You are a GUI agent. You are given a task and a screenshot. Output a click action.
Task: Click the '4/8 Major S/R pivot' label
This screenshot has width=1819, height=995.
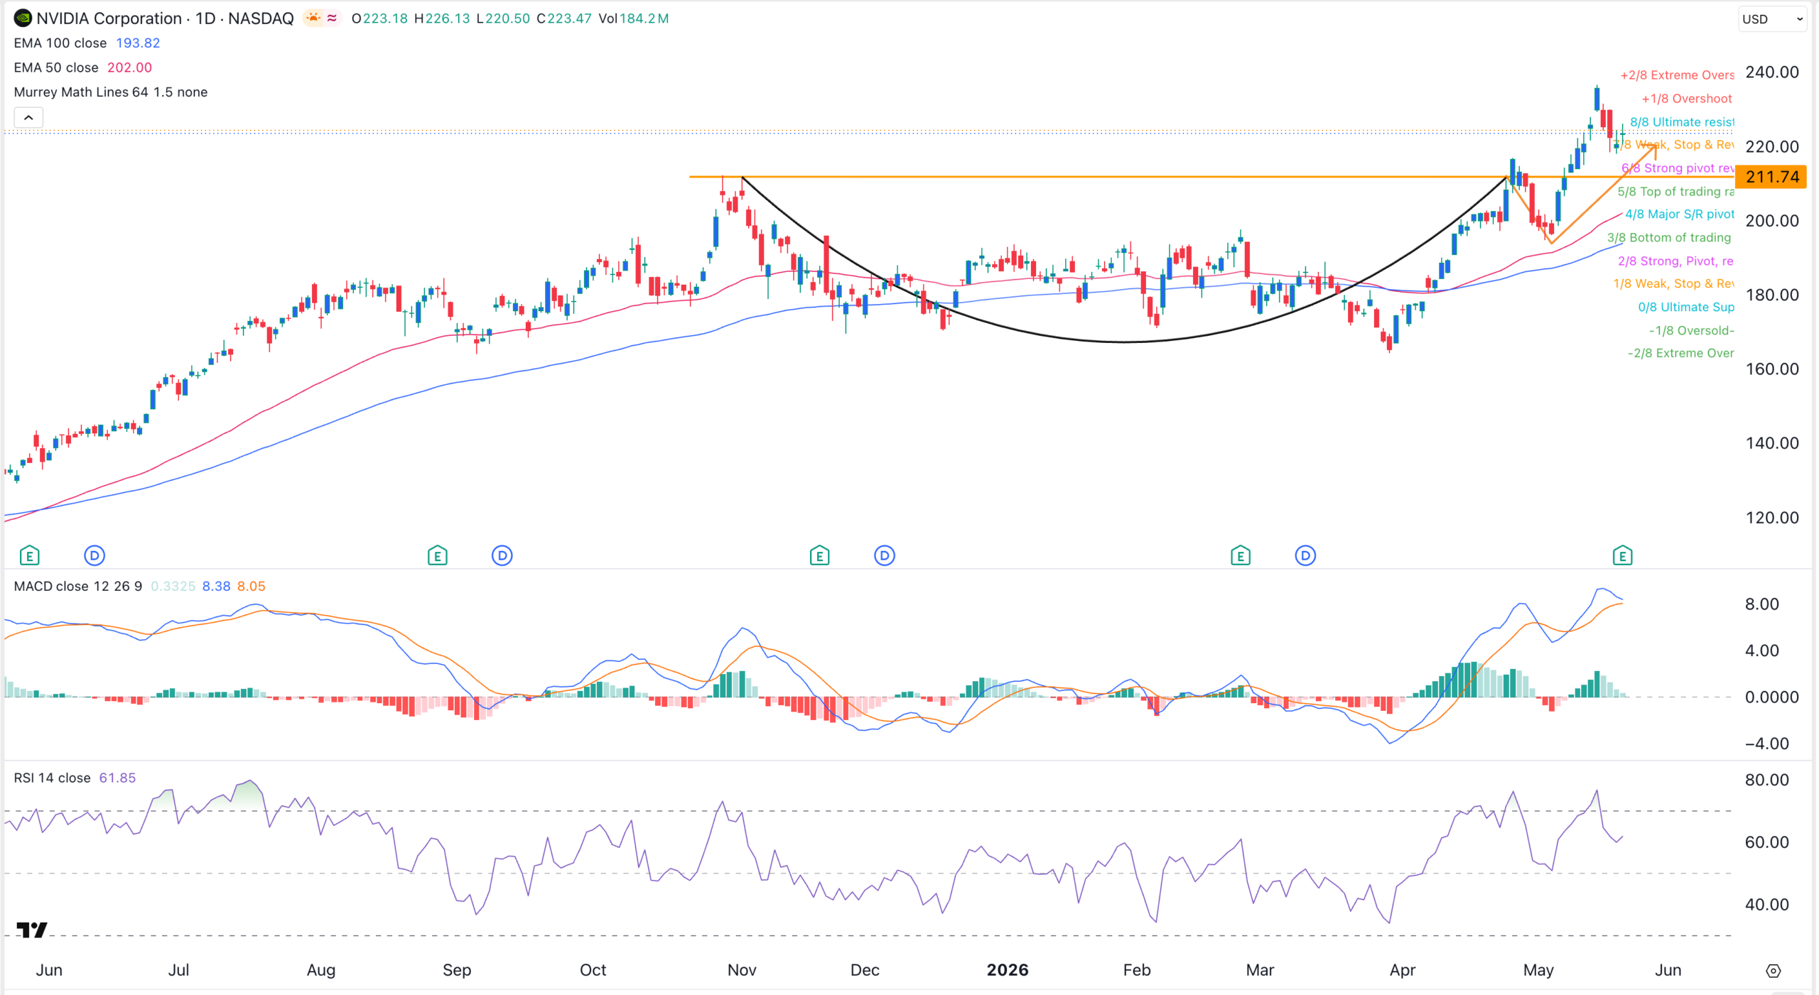1680,214
